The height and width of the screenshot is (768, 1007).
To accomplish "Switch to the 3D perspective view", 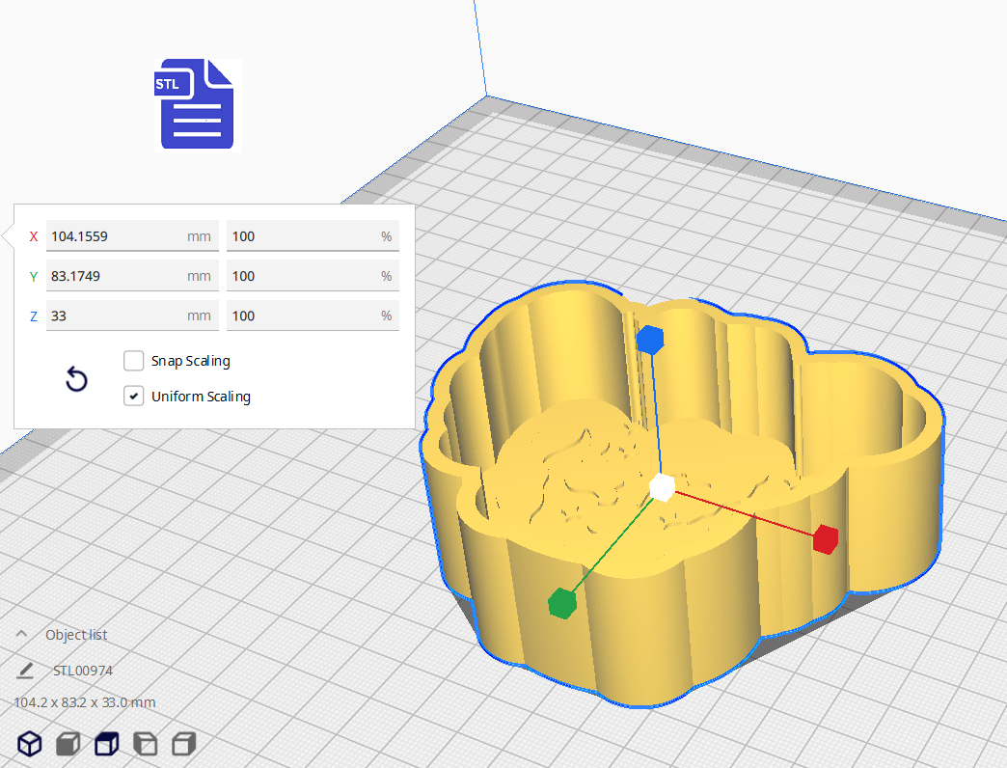I will [x=30, y=744].
